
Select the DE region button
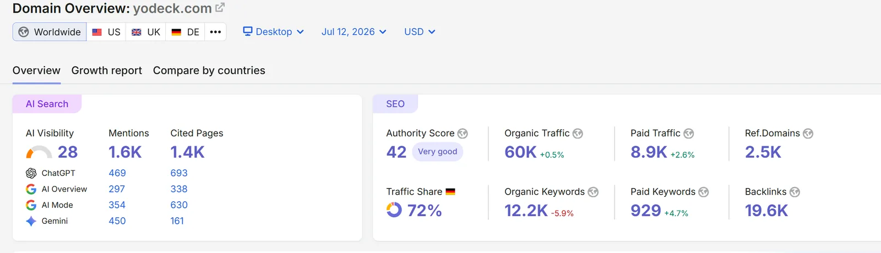coord(185,32)
